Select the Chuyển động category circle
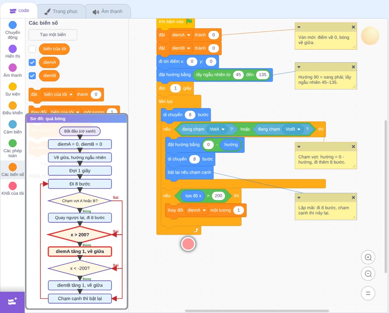 click(x=13, y=25)
